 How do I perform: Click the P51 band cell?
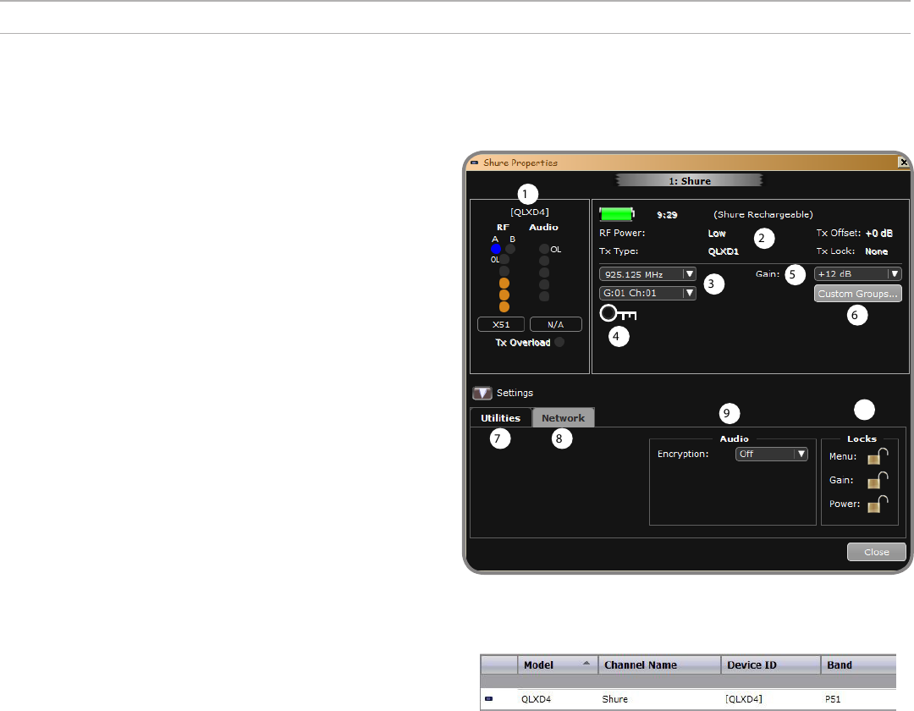pyautogui.click(x=833, y=699)
